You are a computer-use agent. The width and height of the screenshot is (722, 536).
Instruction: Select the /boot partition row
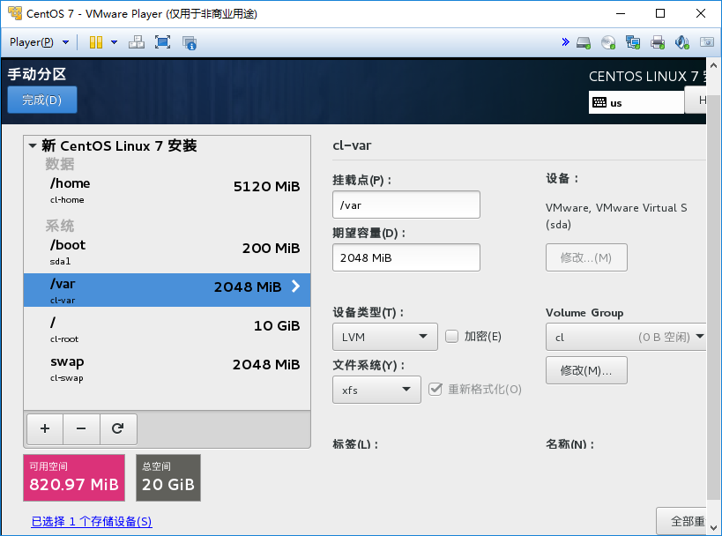pos(167,252)
